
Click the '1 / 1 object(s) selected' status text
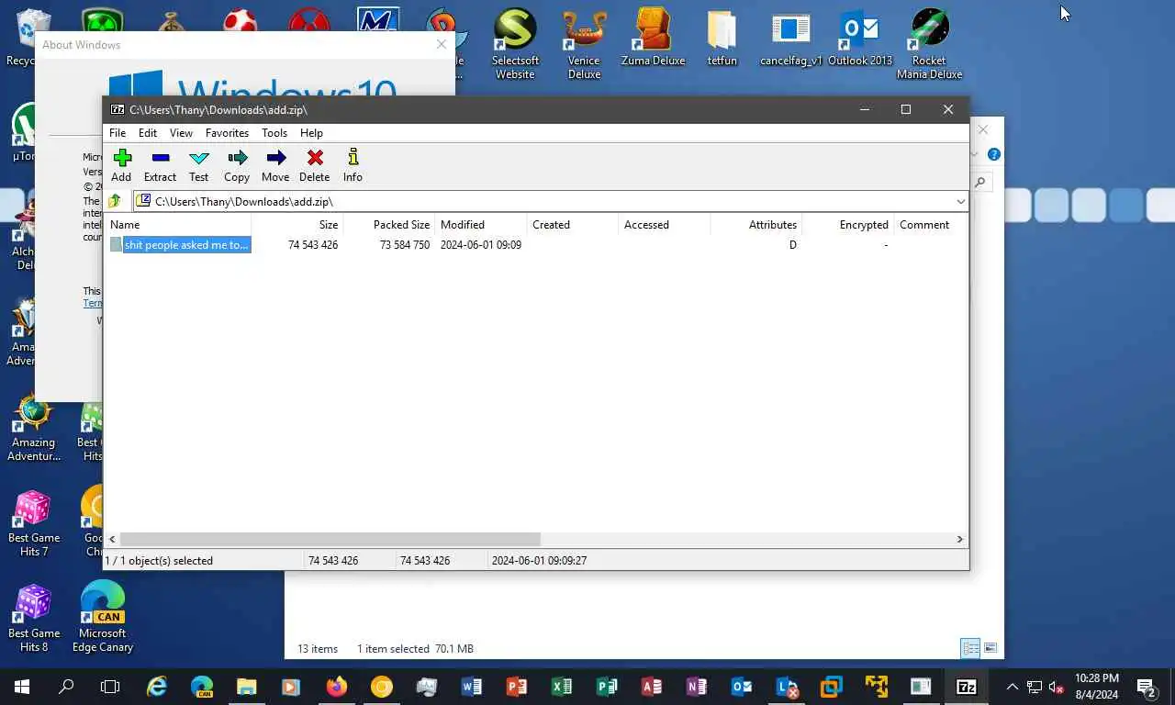(x=159, y=561)
